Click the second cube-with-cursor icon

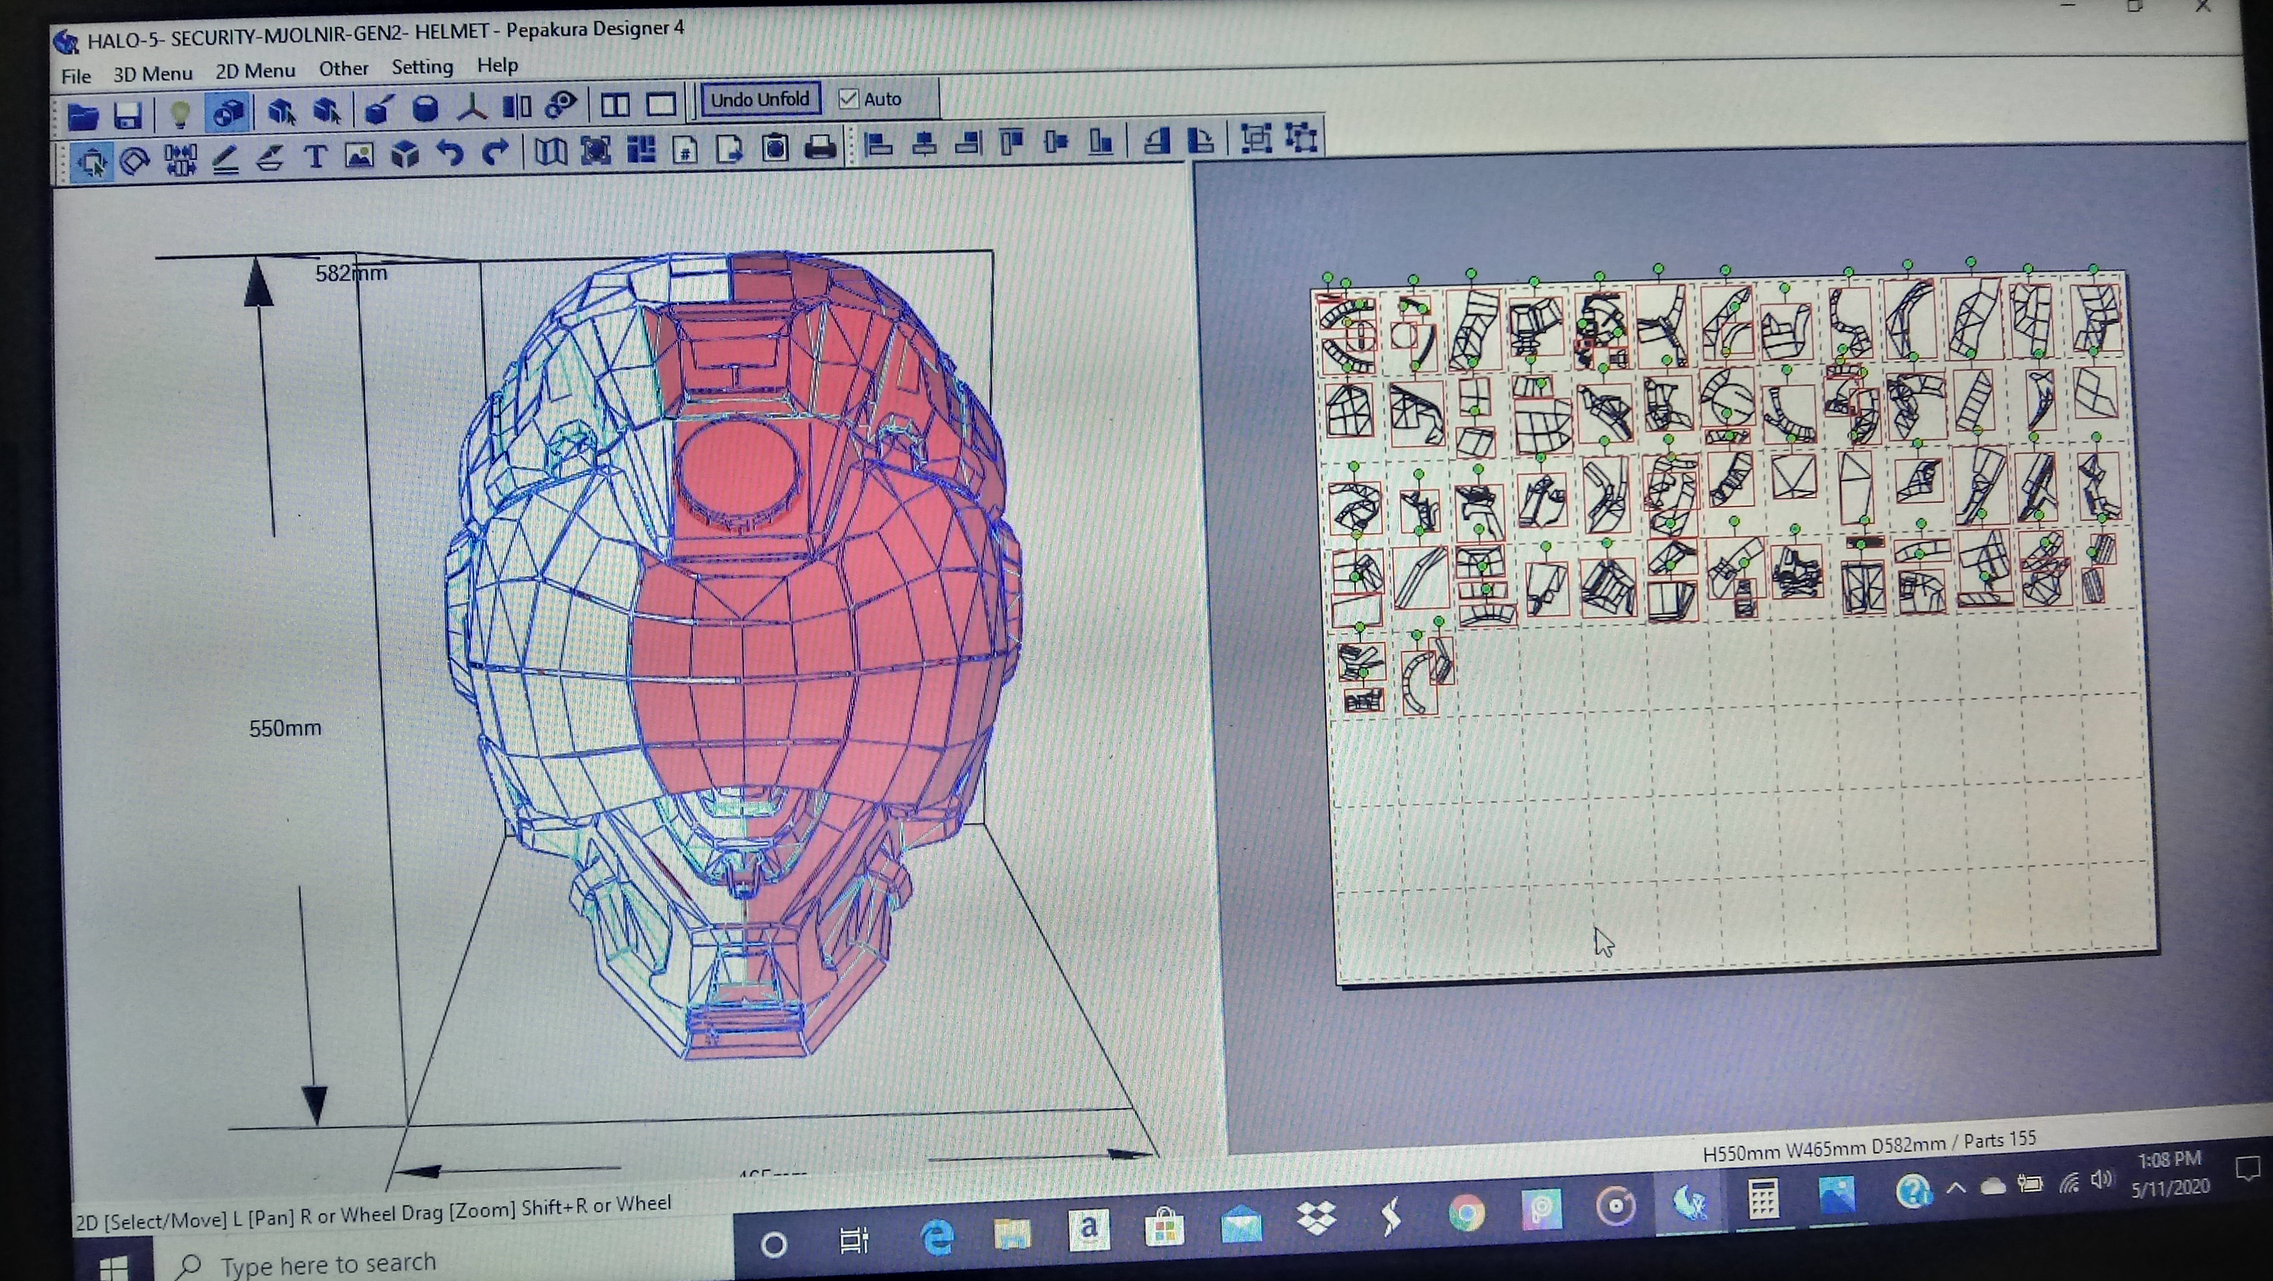tap(327, 111)
